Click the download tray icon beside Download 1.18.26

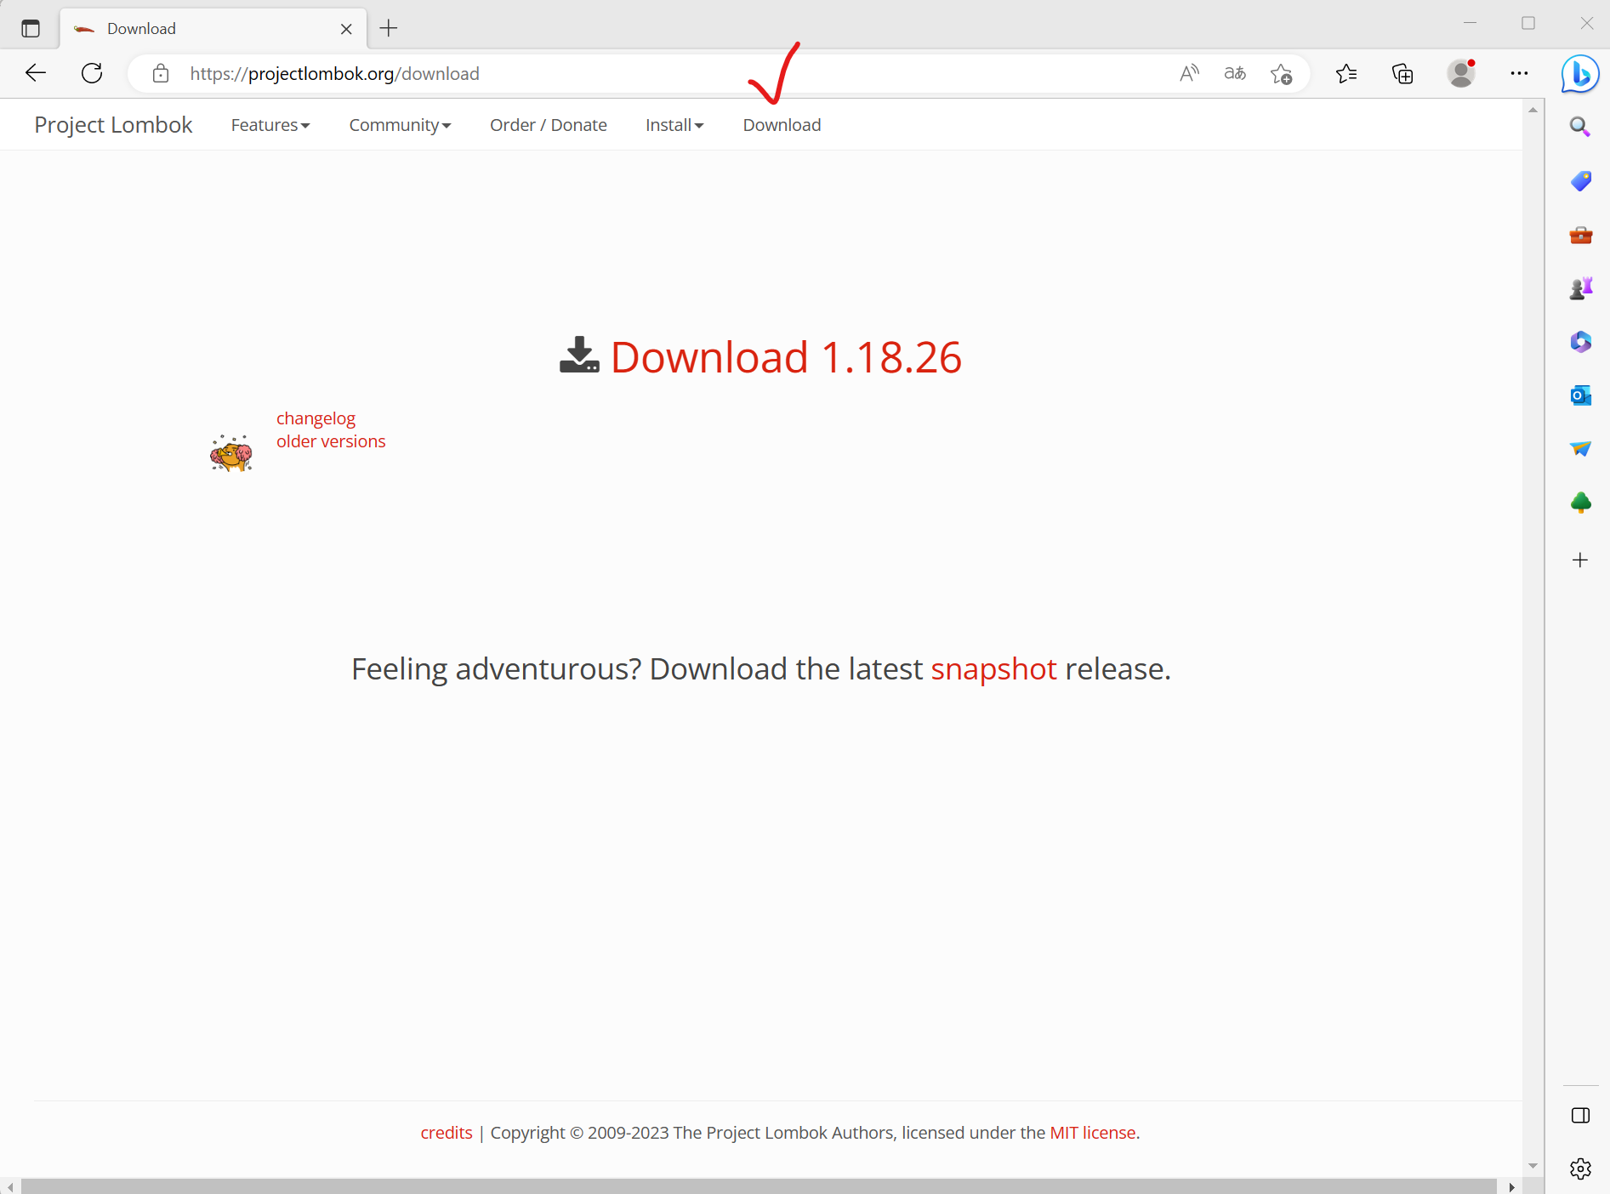point(579,355)
